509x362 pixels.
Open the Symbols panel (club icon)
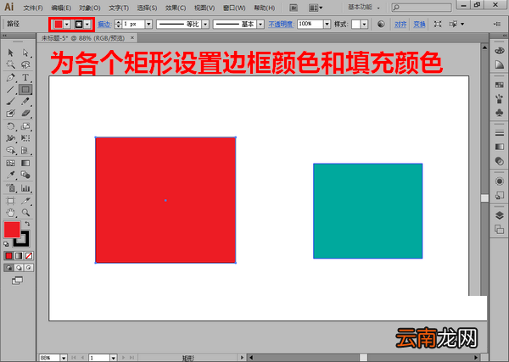tap(500, 113)
